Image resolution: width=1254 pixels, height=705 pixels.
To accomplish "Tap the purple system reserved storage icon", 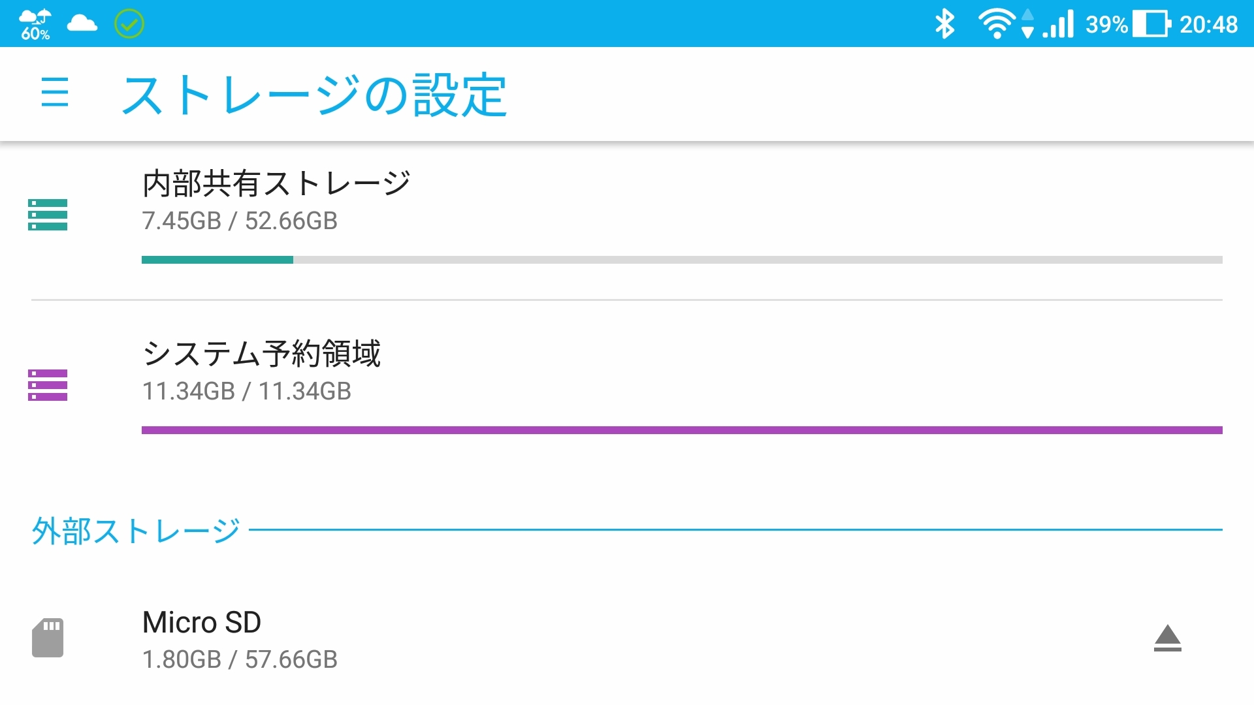I will [x=48, y=385].
